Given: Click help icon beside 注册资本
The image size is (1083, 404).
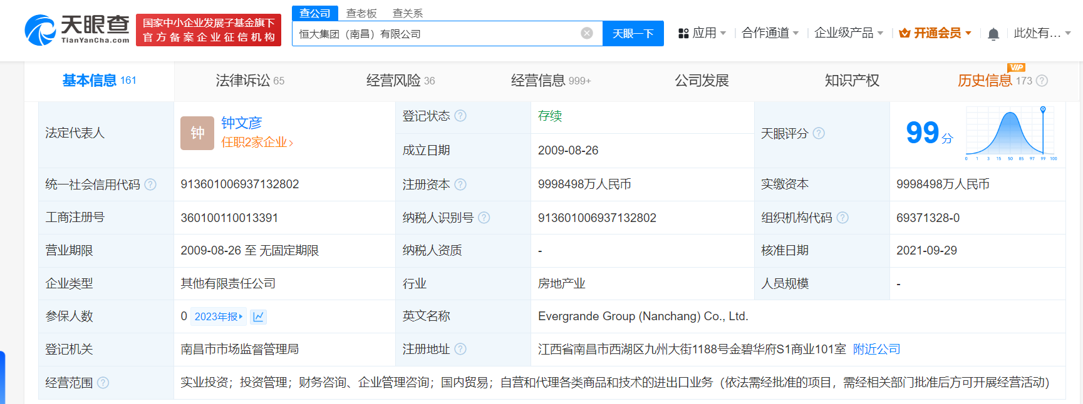Looking at the screenshot, I should coord(460,184).
